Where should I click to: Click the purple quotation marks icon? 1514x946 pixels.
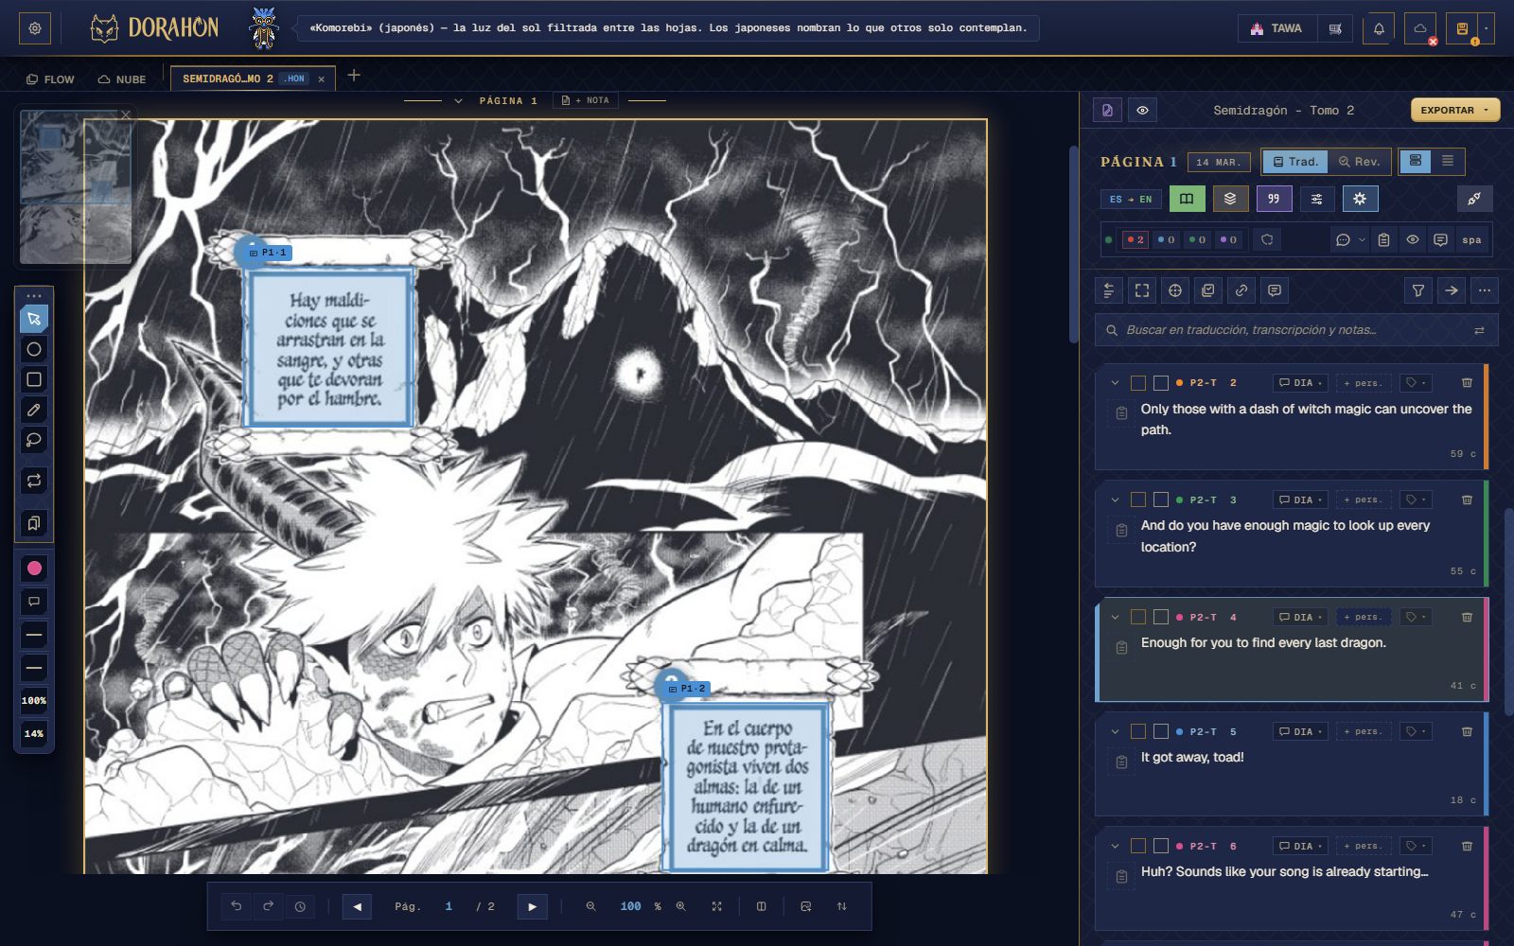point(1274,199)
